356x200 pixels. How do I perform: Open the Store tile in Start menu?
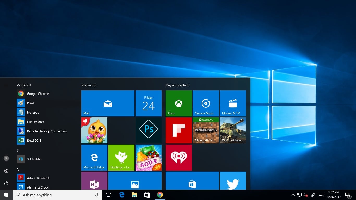click(x=192, y=180)
